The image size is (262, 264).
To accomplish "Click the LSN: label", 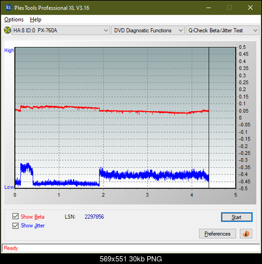I will (x=70, y=217).
